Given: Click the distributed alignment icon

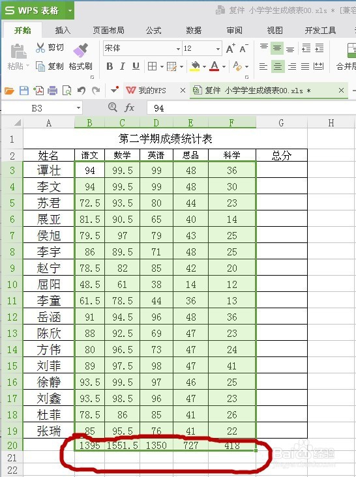Looking at the screenshot, I should (318, 66).
